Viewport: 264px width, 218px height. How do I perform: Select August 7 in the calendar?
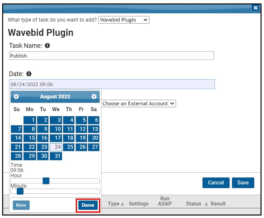point(16,129)
